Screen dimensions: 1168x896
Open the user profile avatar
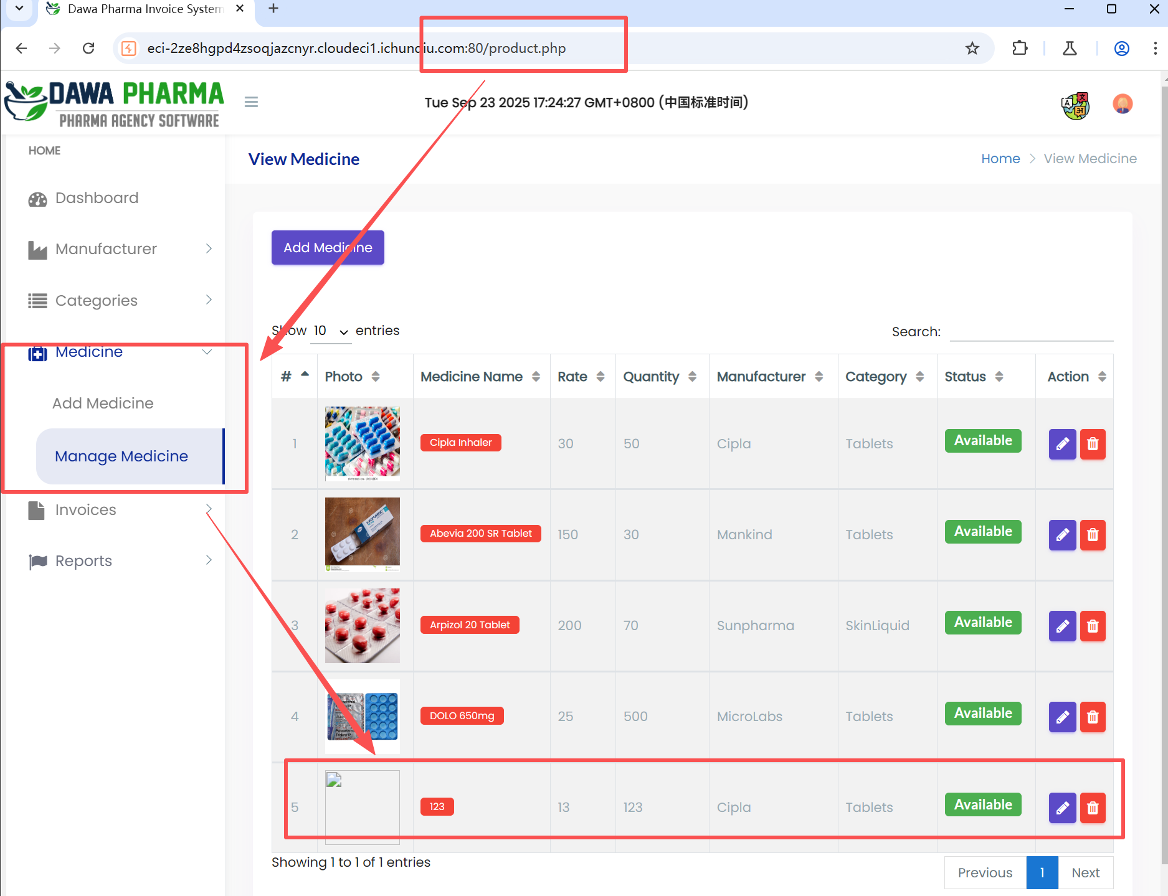(1123, 103)
